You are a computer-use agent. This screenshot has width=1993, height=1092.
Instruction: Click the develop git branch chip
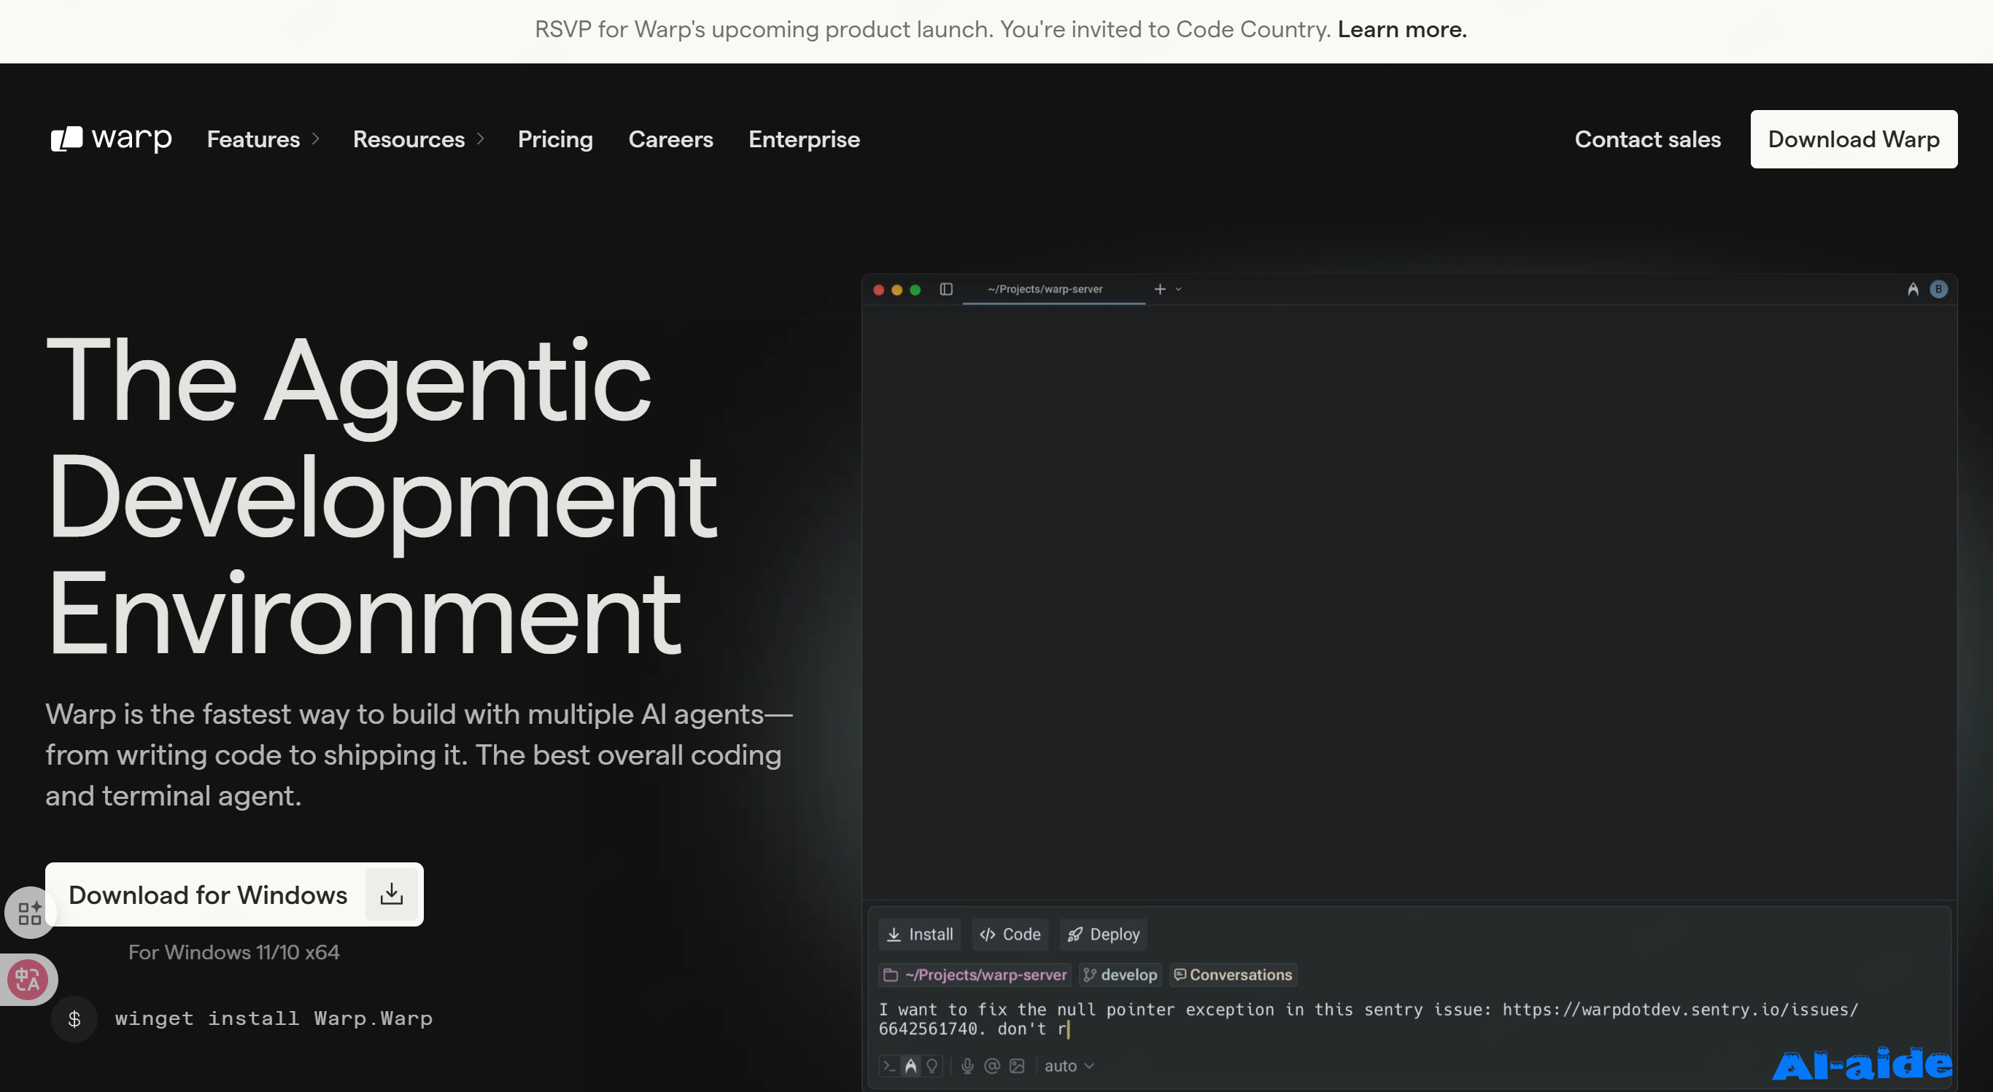(1121, 975)
